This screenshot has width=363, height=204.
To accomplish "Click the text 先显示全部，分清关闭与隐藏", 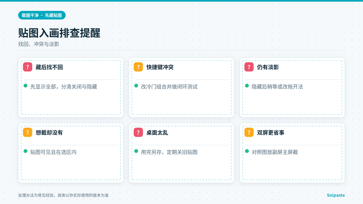I will pos(64,87).
